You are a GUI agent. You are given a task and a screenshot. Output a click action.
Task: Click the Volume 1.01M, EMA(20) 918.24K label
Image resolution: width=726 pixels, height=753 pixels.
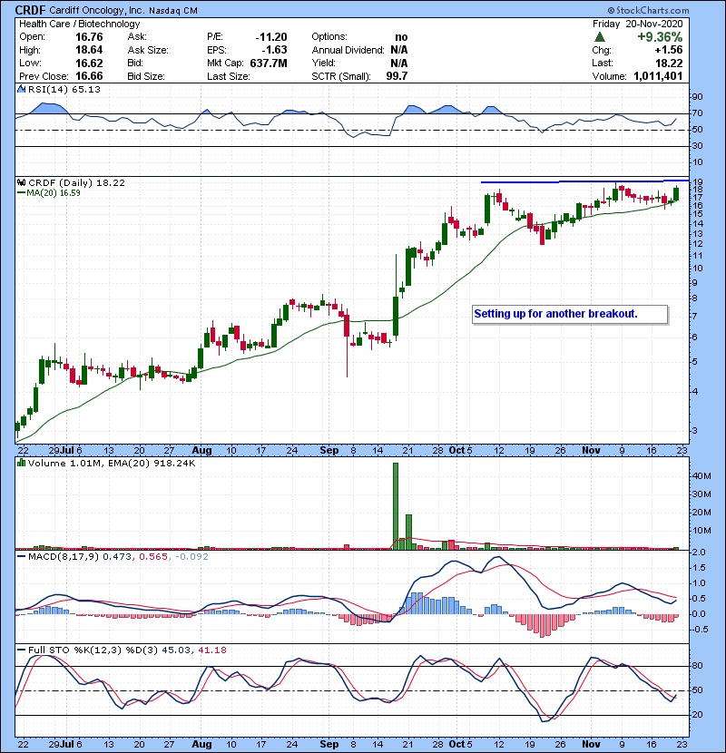click(112, 464)
